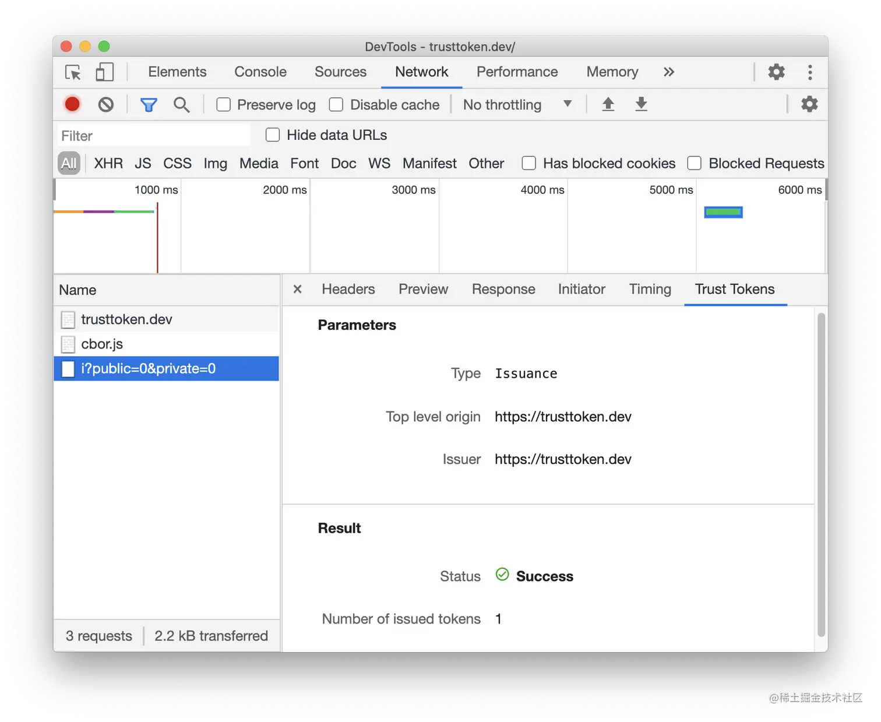Viewport: 881px width, 722px height.
Task: Click the Issuer https://trusttoken.dev value
Action: click(563, 459)
